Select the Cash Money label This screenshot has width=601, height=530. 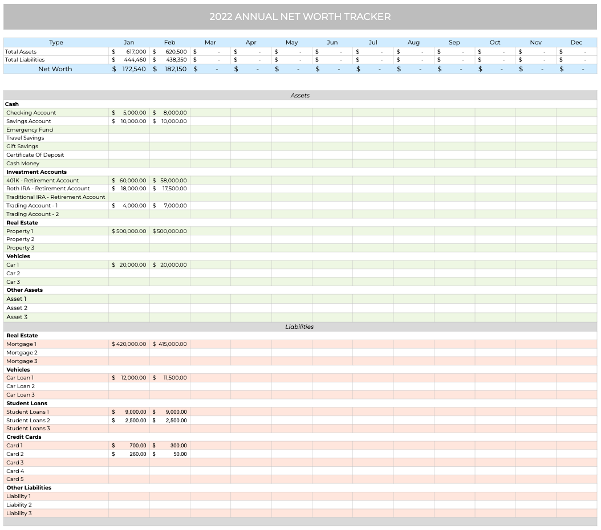pyautogui.click(x=23, y=164)
